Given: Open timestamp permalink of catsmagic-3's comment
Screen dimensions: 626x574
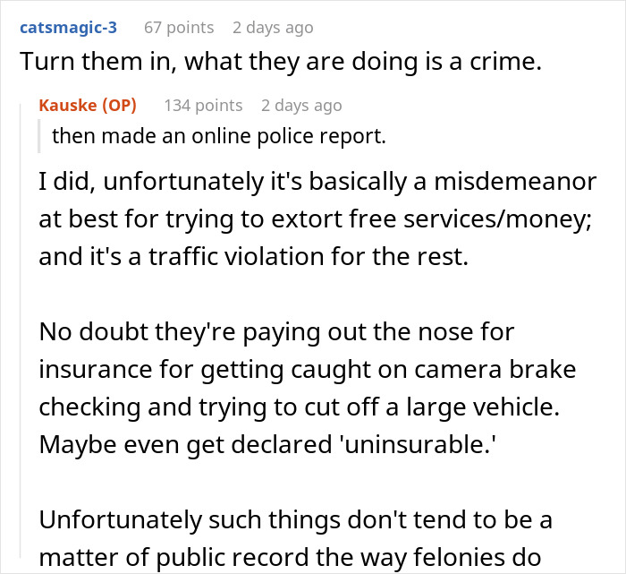Looking at the screenshot, I should (273, 28).
